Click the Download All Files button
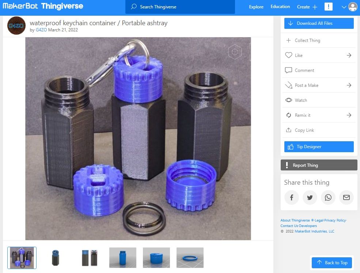 point(319,23)
